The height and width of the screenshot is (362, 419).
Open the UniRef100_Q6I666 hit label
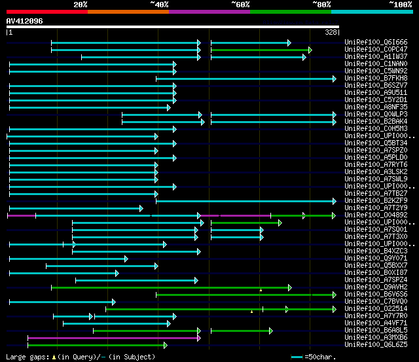click(x=376, y=42)
